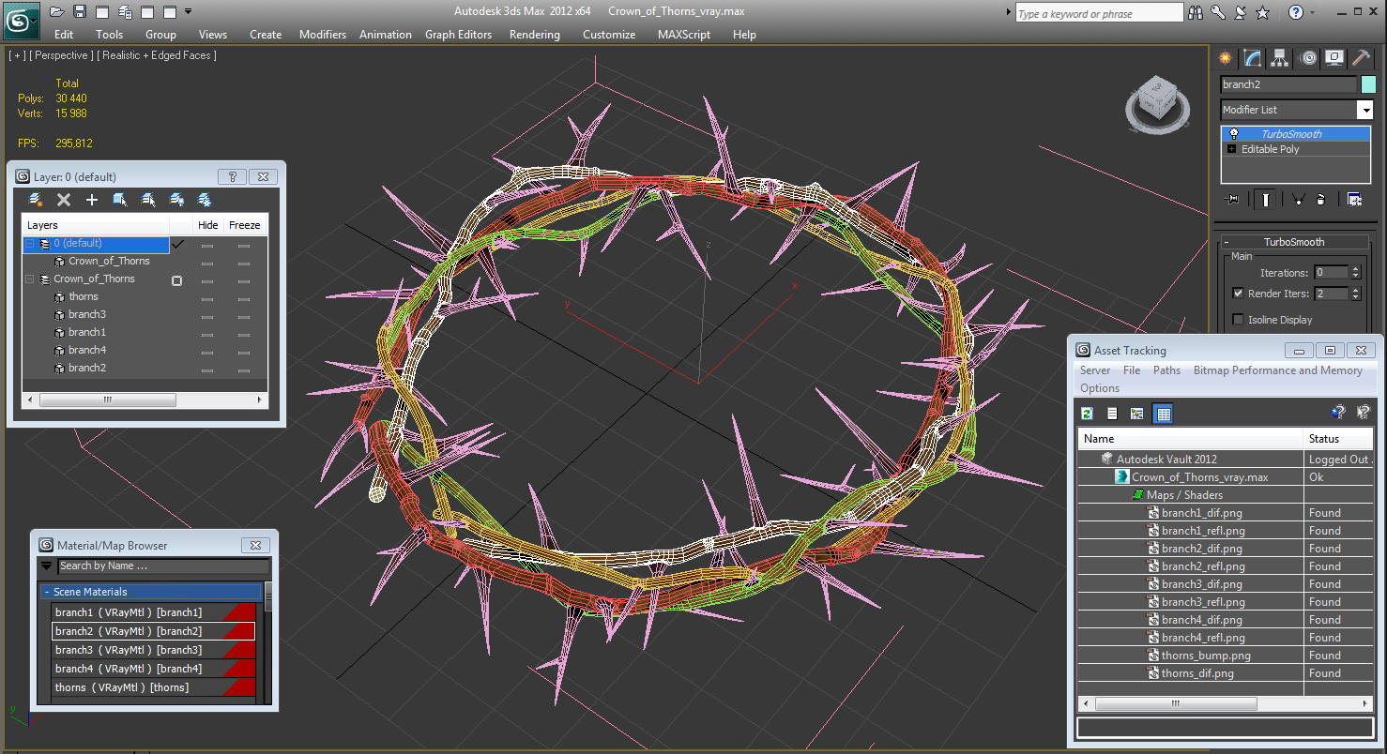Open the Edit menu
Image resolution: width=1387 pixels, height=754 pixels.
(x=64, y=35)
